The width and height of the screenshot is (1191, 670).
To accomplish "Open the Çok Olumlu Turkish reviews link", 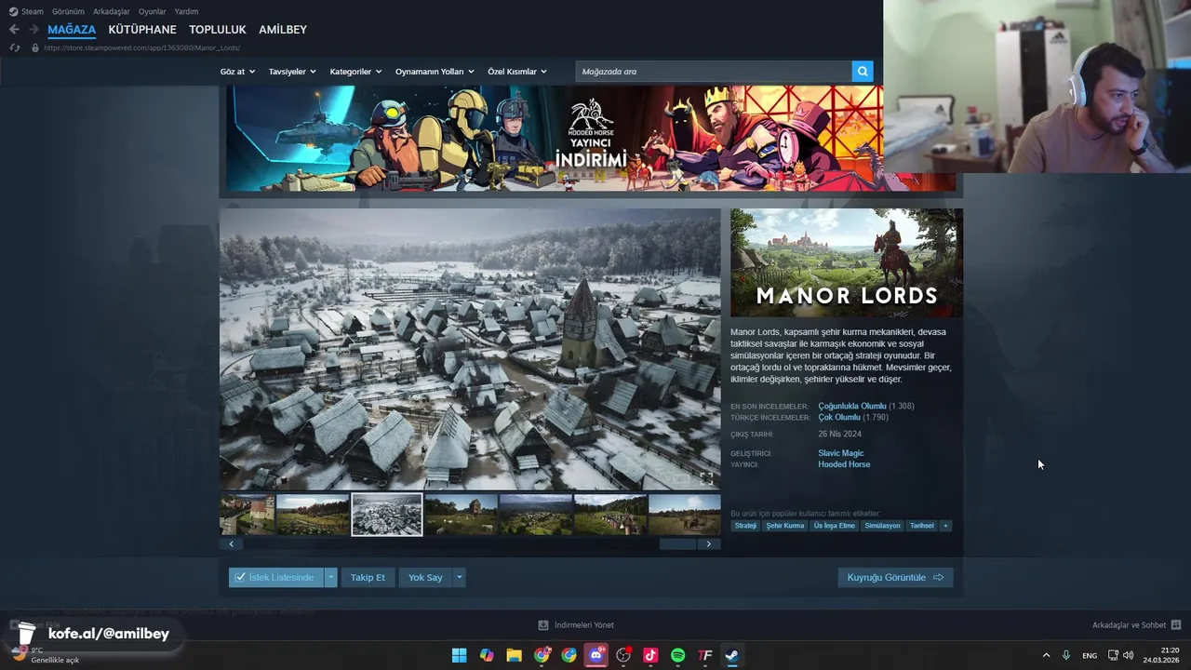I will (839, 418).
